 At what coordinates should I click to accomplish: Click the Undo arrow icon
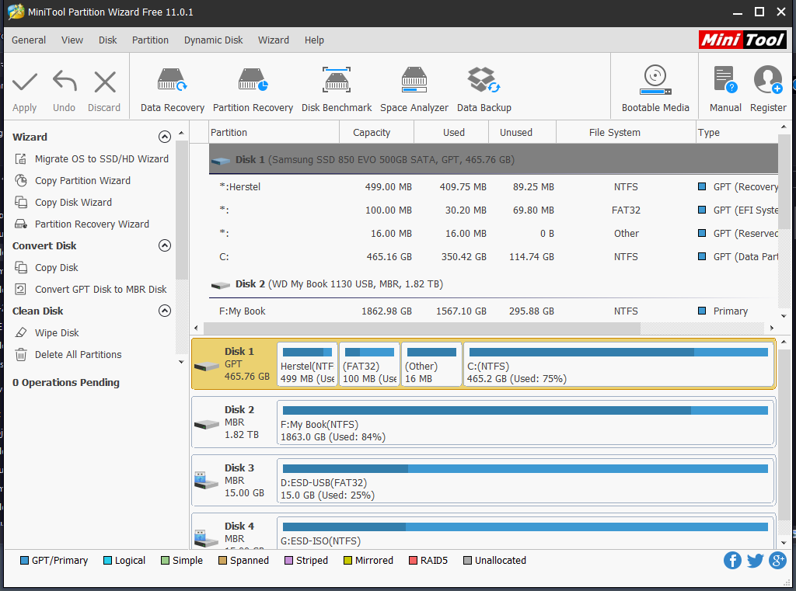[x=65, y=82]
